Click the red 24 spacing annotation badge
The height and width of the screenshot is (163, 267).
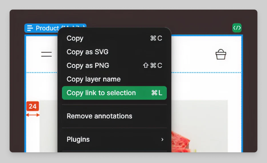33,106
